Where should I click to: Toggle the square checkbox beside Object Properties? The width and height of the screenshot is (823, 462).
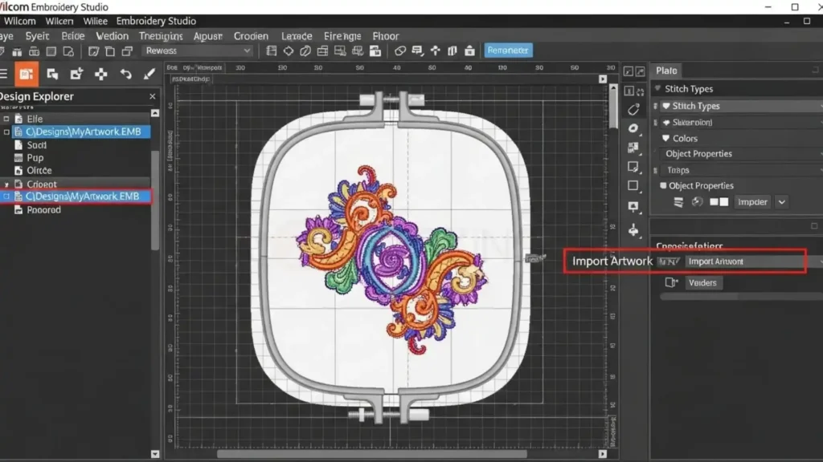(663, 185)
